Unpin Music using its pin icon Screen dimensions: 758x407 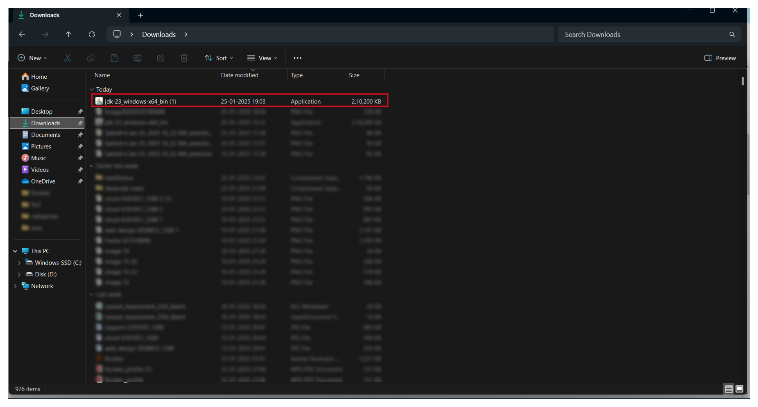point(80,158)
